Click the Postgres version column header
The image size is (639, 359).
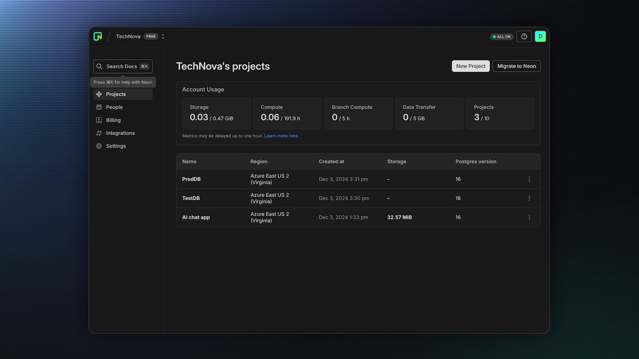476,162
